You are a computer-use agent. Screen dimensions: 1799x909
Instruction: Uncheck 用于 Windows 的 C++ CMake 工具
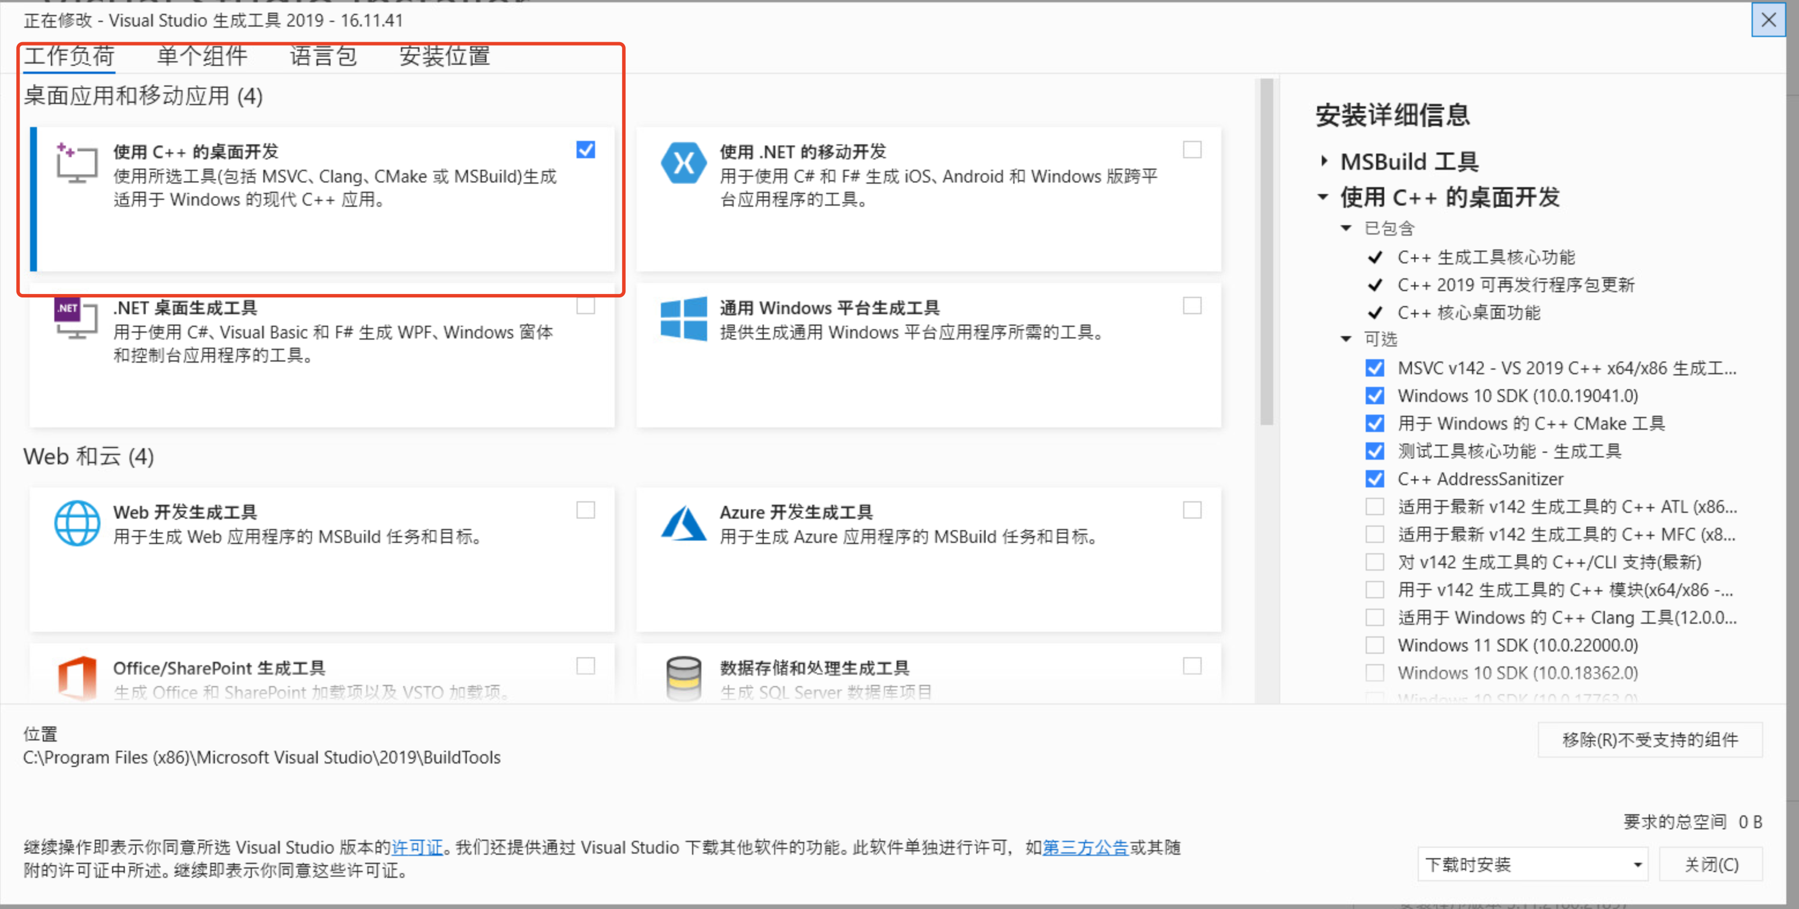pos(1374,424)
